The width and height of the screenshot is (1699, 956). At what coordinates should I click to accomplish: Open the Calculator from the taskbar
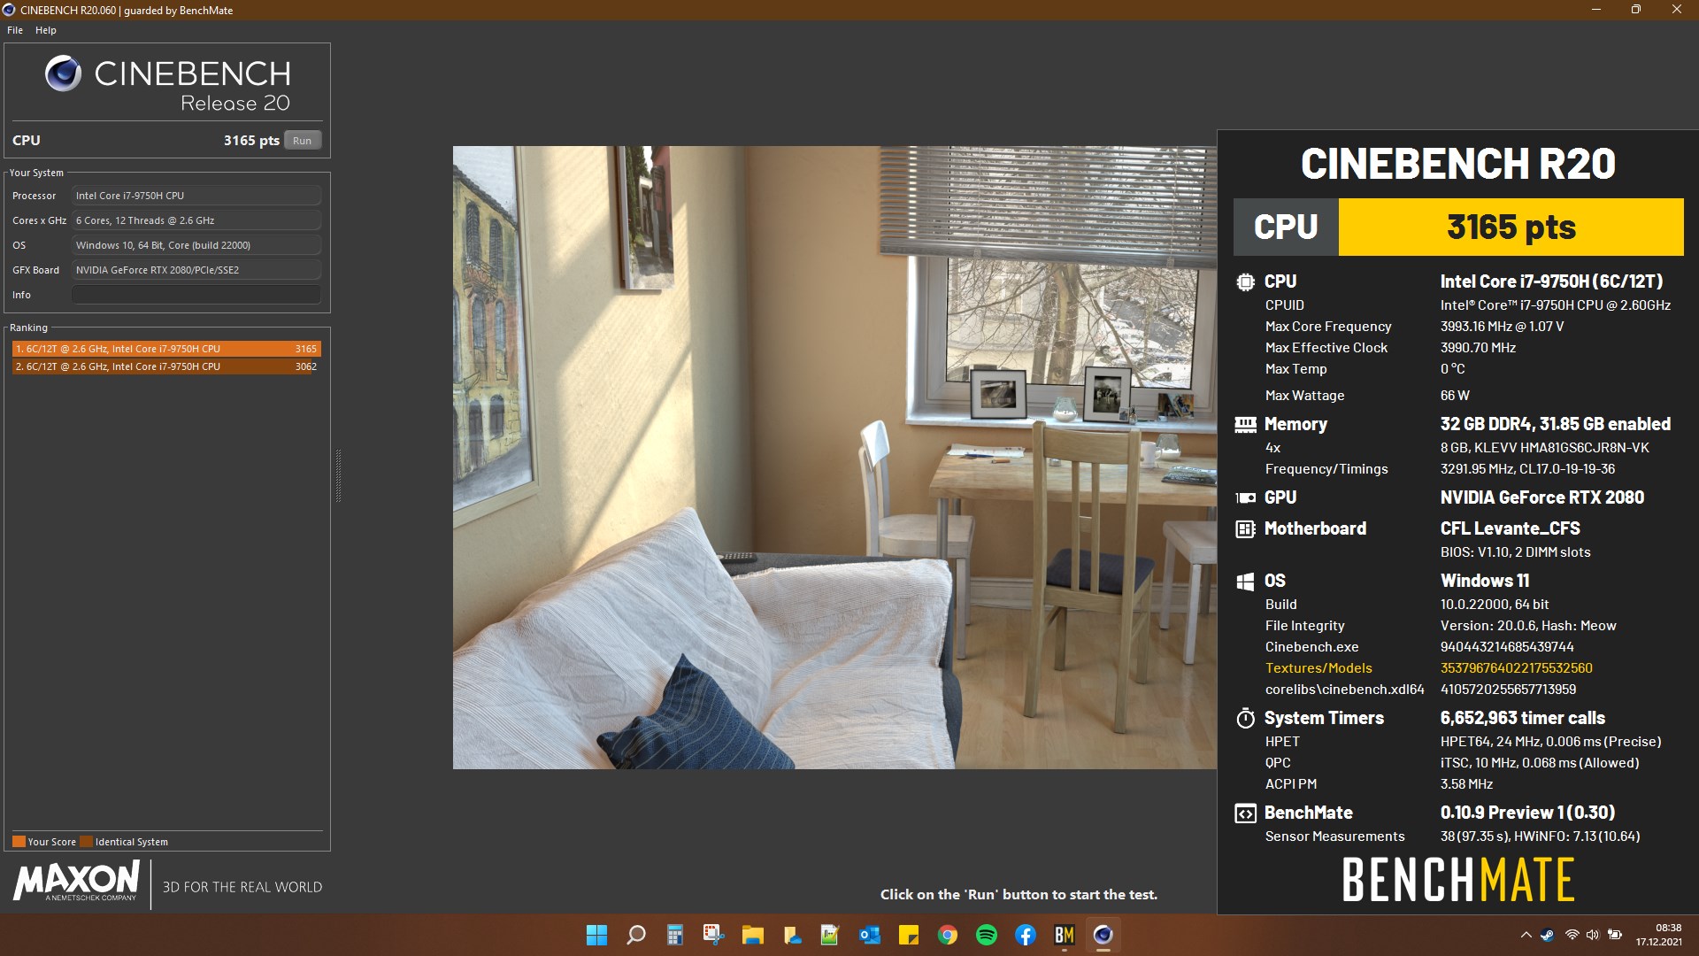click(675, 935)
